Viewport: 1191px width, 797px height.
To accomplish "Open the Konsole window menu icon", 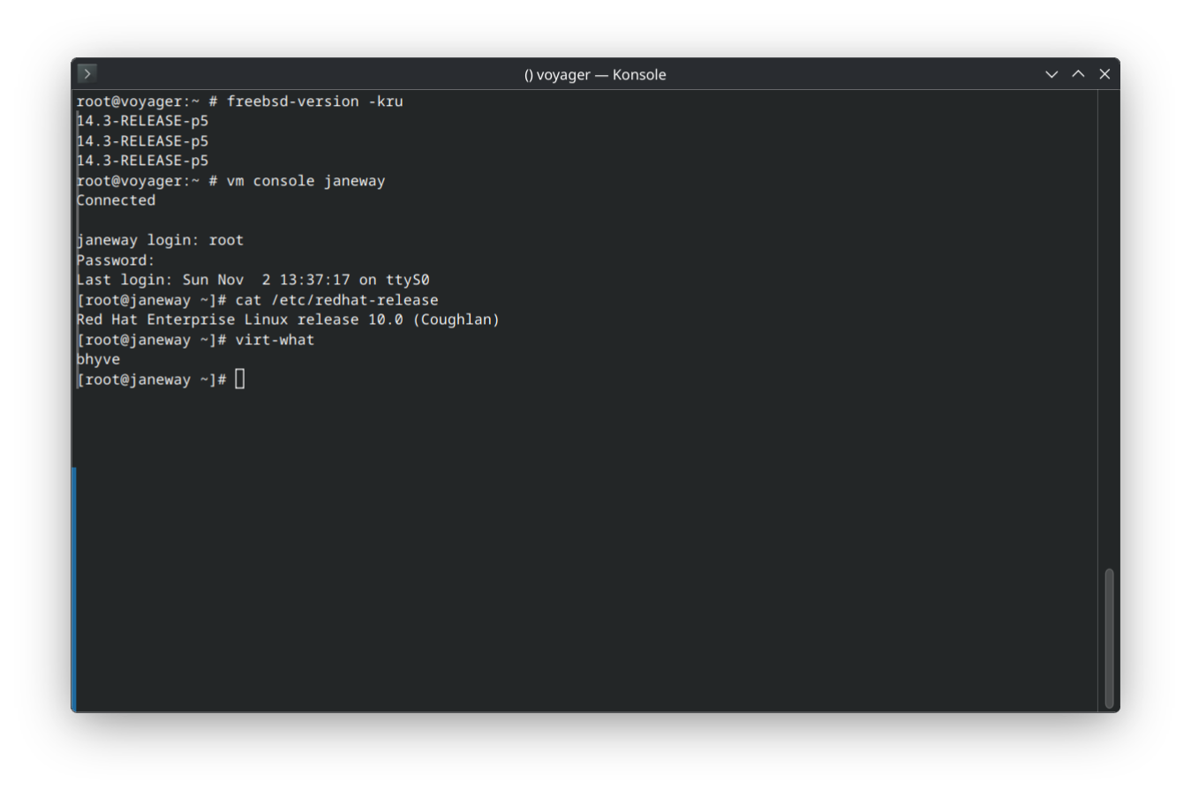I will point(87,73).
